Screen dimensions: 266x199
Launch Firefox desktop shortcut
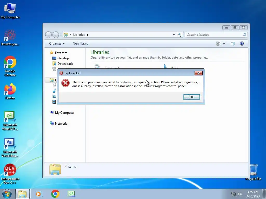(x=10, y=91)
